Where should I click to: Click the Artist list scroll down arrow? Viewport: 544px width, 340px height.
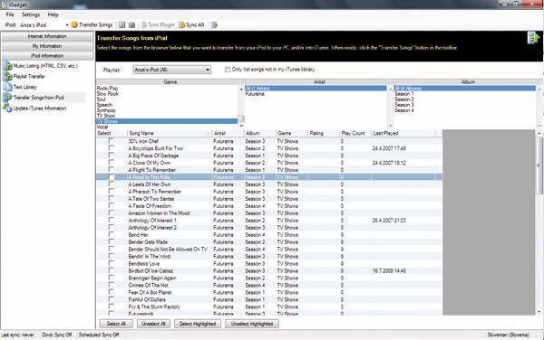point(390,126)
